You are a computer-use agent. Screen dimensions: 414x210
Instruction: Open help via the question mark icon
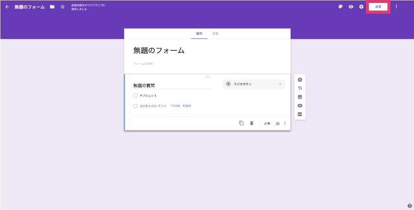coord(410,206)
